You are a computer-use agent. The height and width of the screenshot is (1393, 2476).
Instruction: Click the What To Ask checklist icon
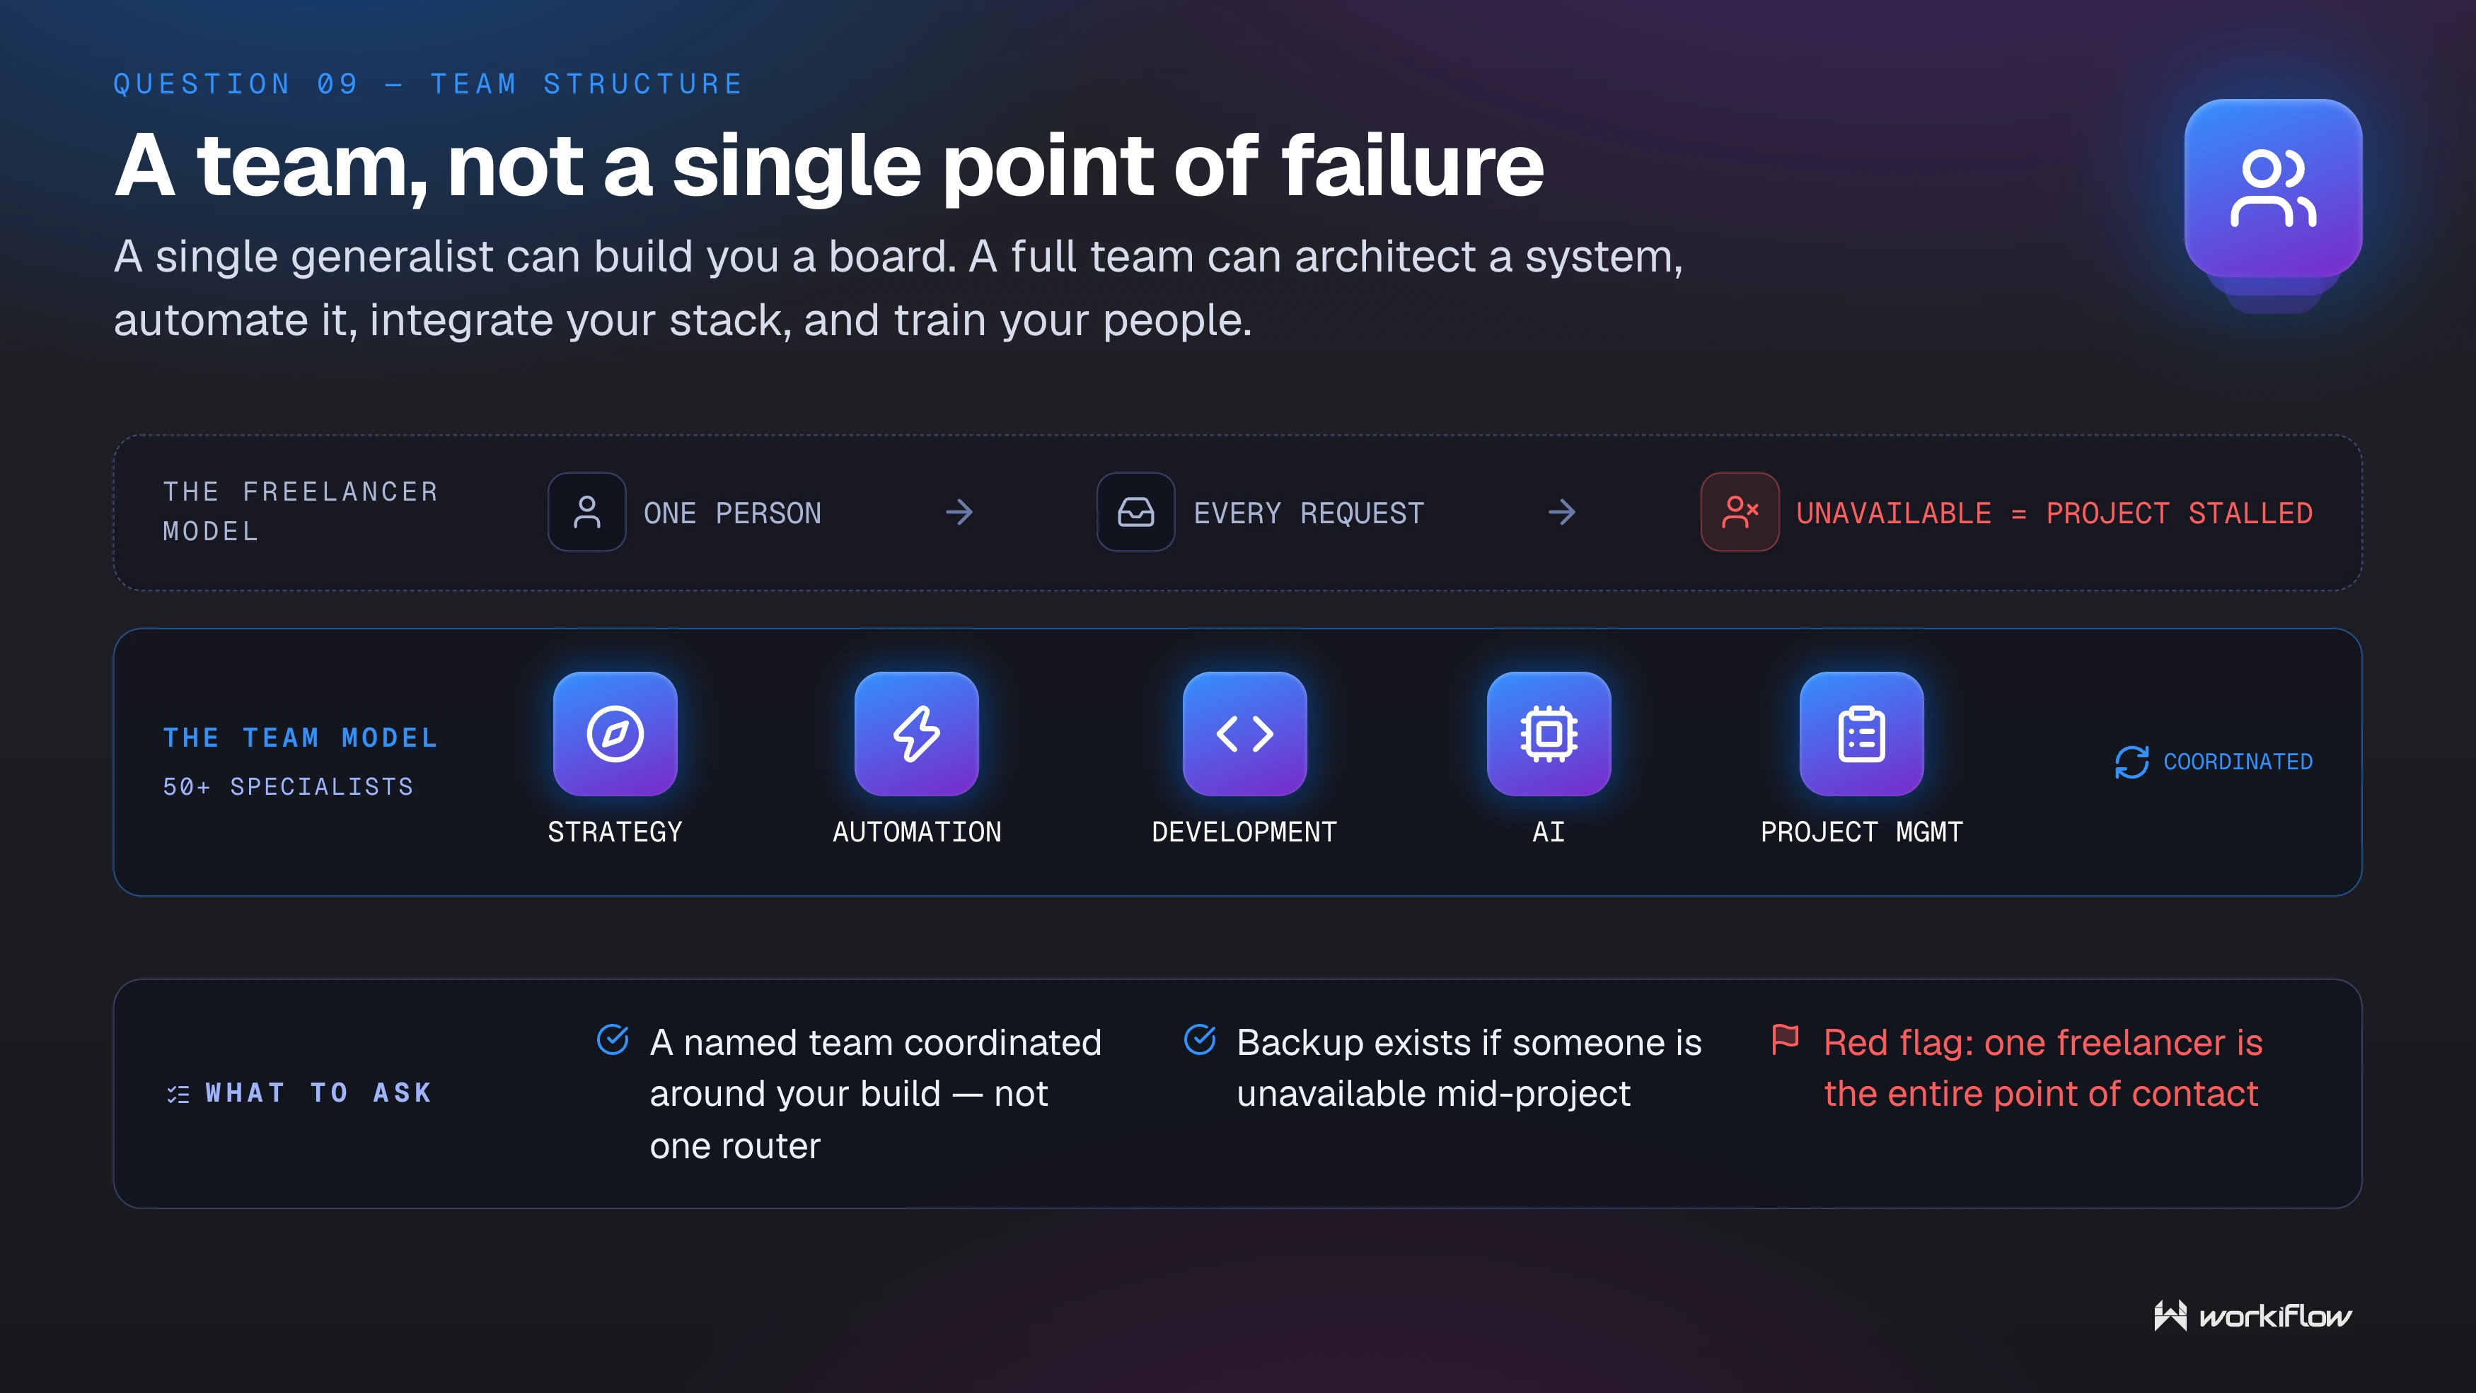(x=178, y=1094)
